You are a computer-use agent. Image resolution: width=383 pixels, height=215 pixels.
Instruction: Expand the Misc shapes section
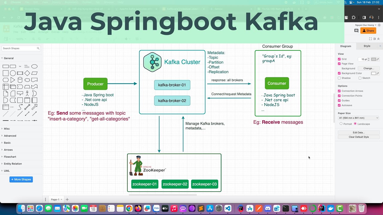point(21,129)
